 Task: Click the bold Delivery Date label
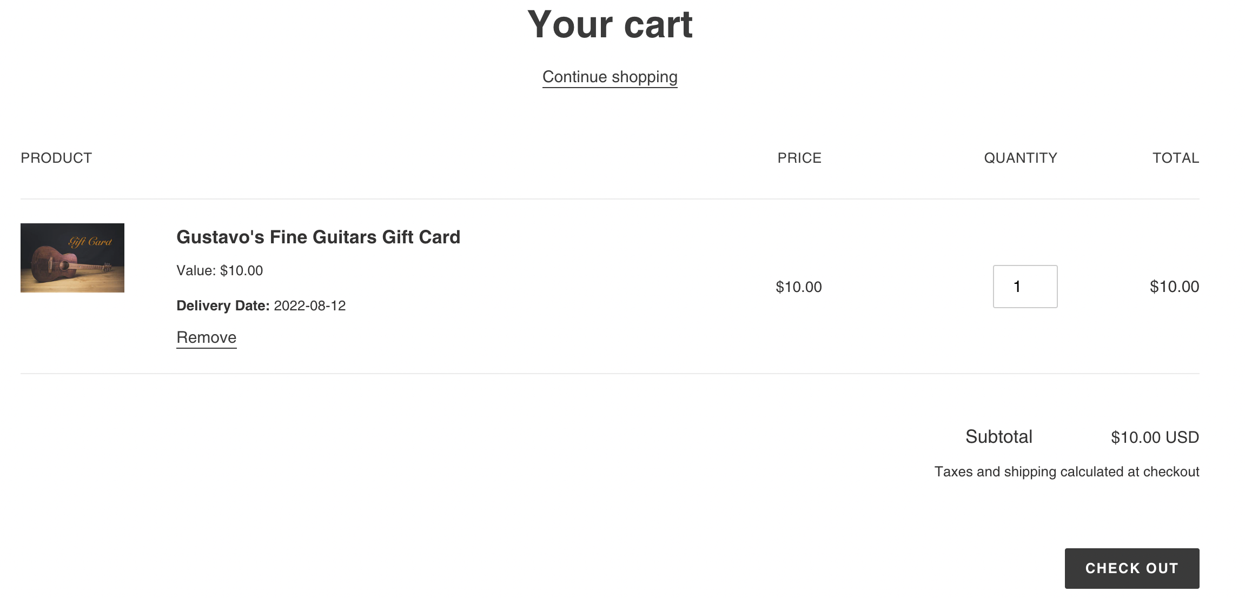tap(223, 305)
